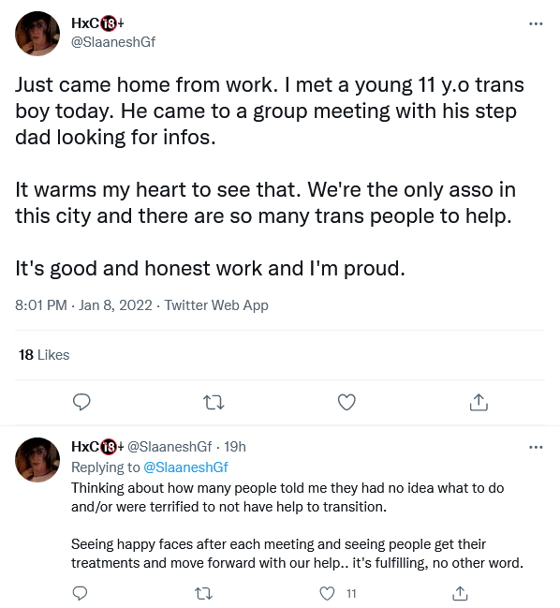Screen dimensions: 560x608
Task: Reply to the main tweet
Action: (81, 402)
